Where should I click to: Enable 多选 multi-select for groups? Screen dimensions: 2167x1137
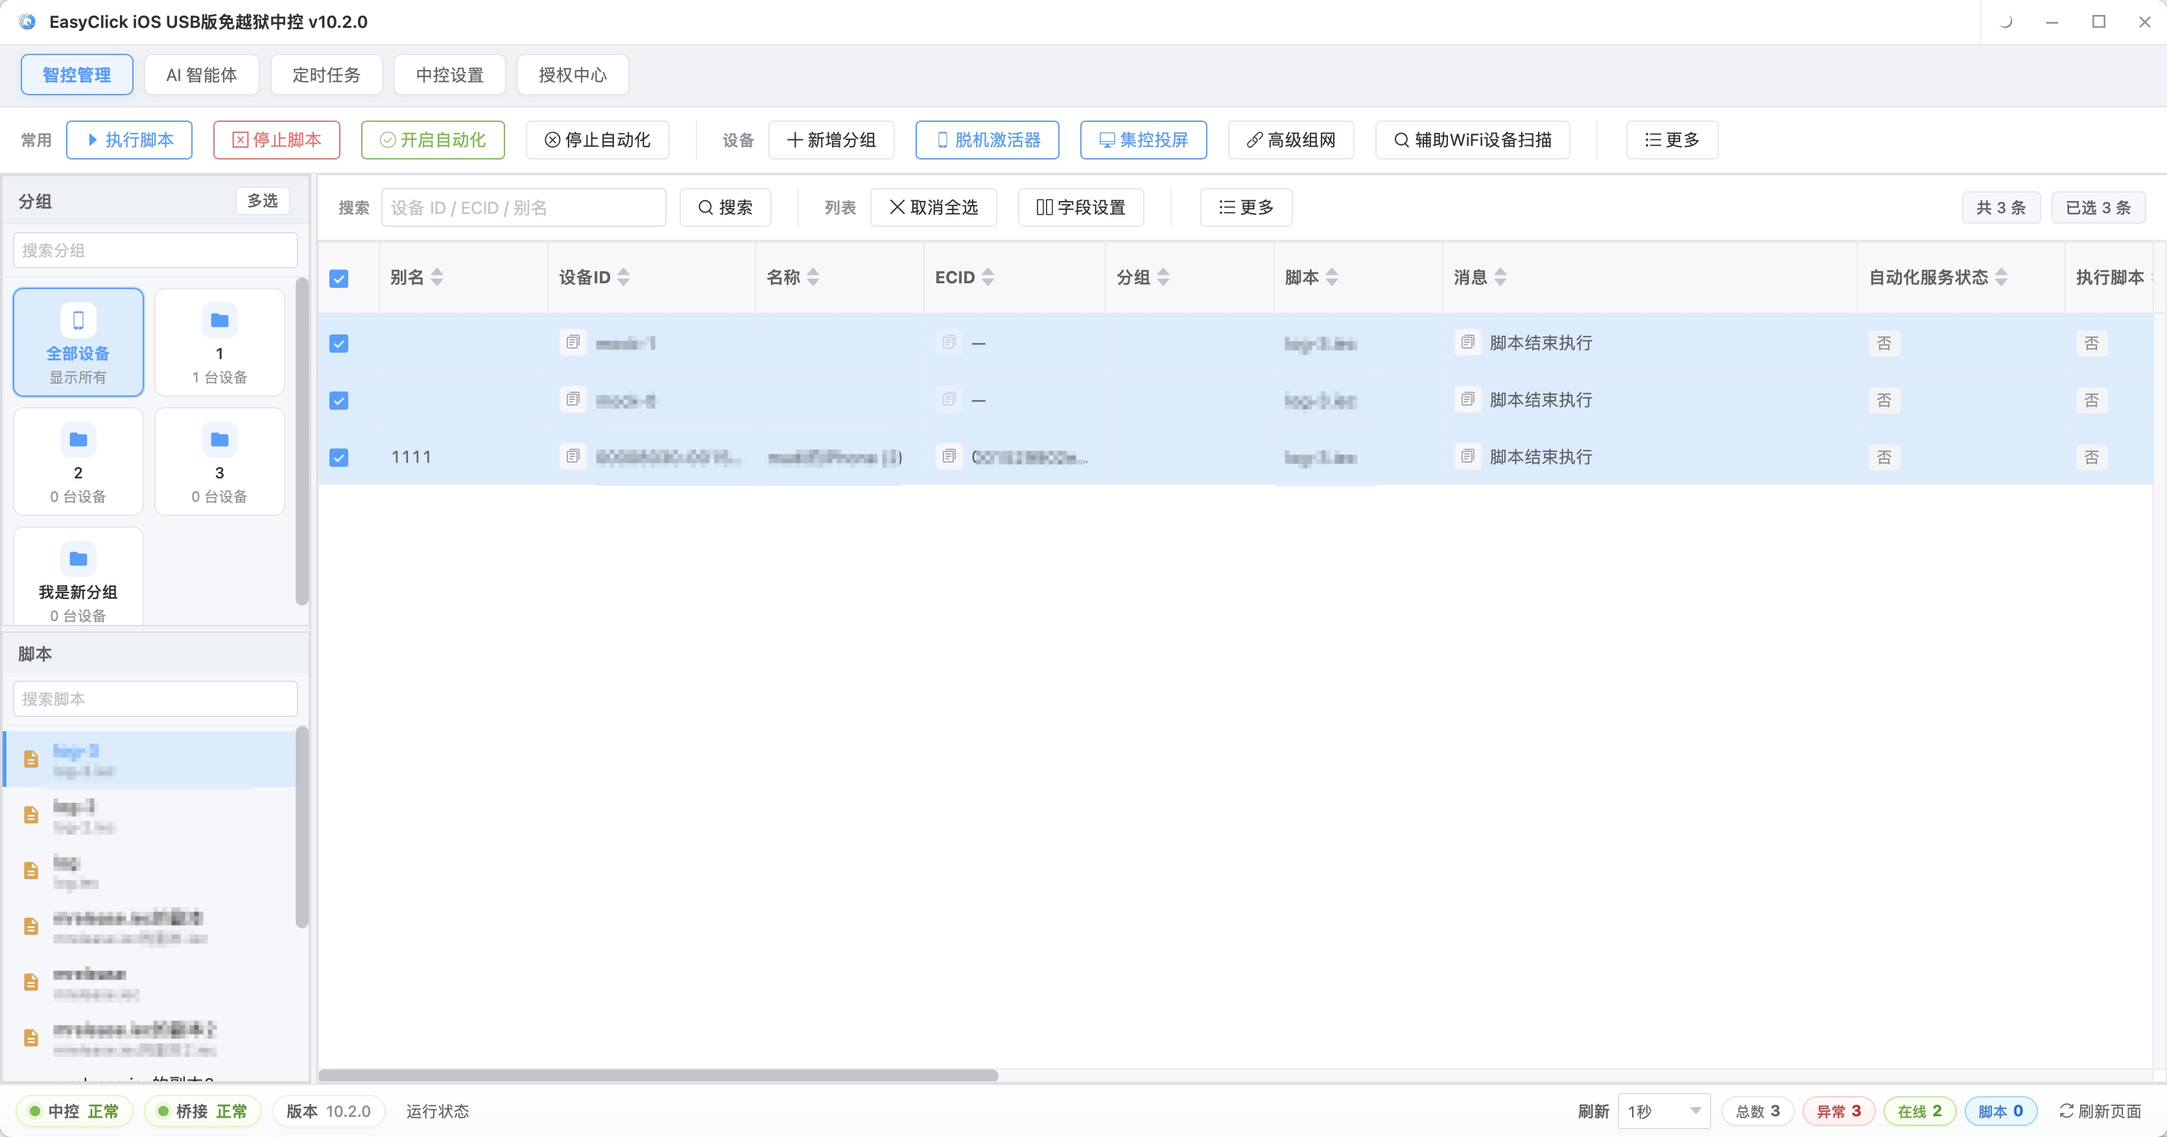(263, 201)
